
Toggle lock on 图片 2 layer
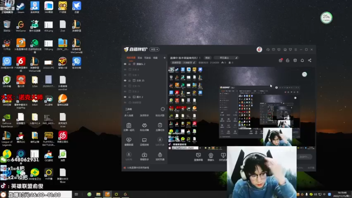coord(129,97)
